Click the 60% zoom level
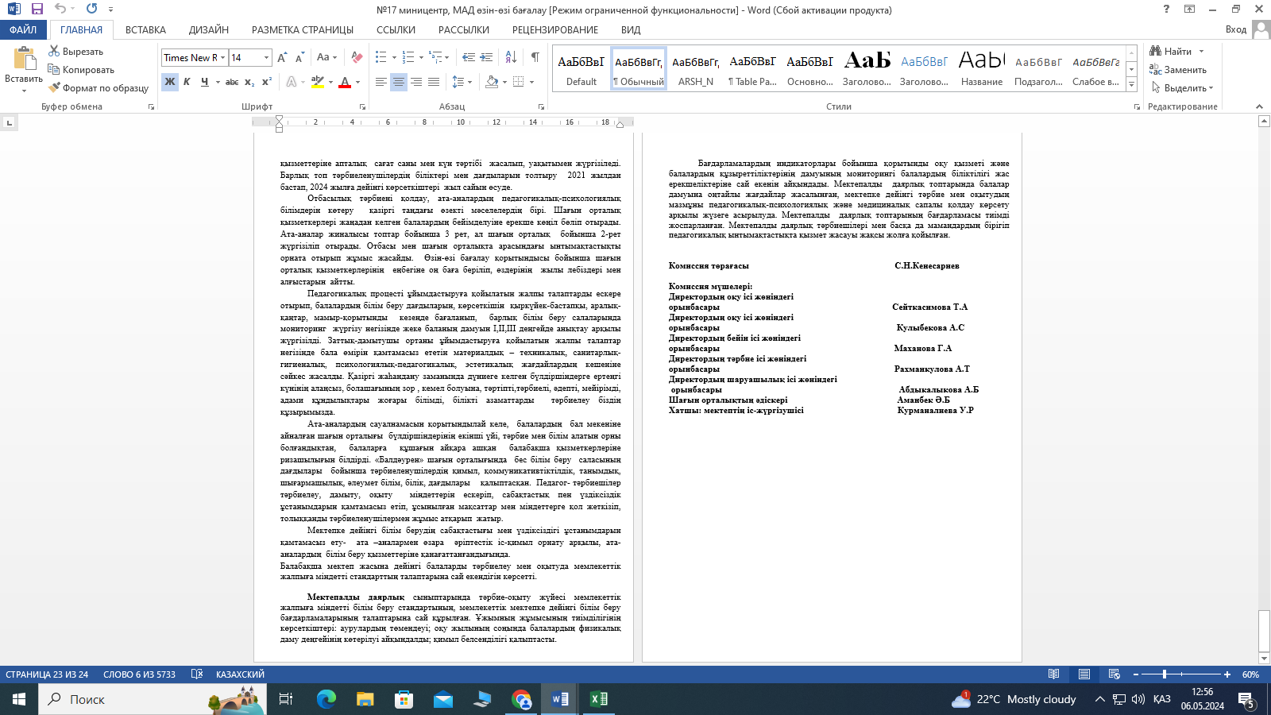This screenshot has width=1271, height=715. pyautogui.click(x=1250, y=674)
